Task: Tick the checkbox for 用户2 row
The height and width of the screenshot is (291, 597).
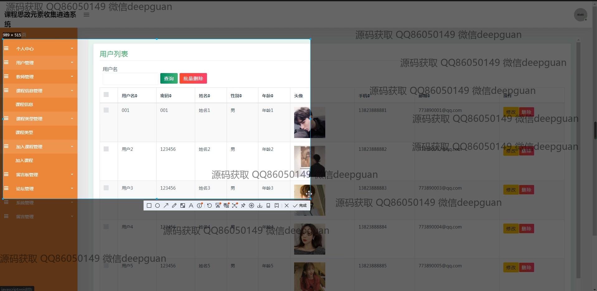Action: (x=106, y=149)
